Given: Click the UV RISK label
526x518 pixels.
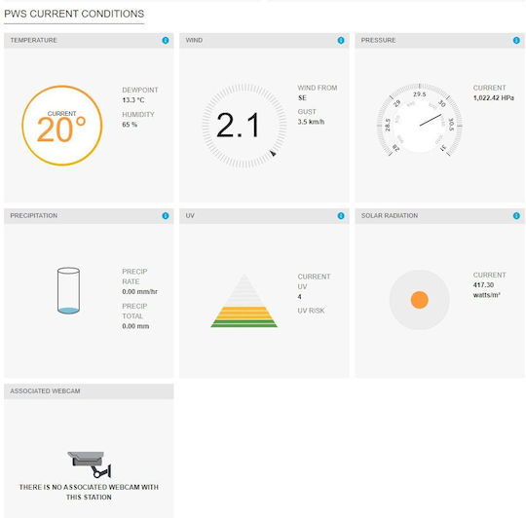Looking at the screenshot, I should coord(311,311).
